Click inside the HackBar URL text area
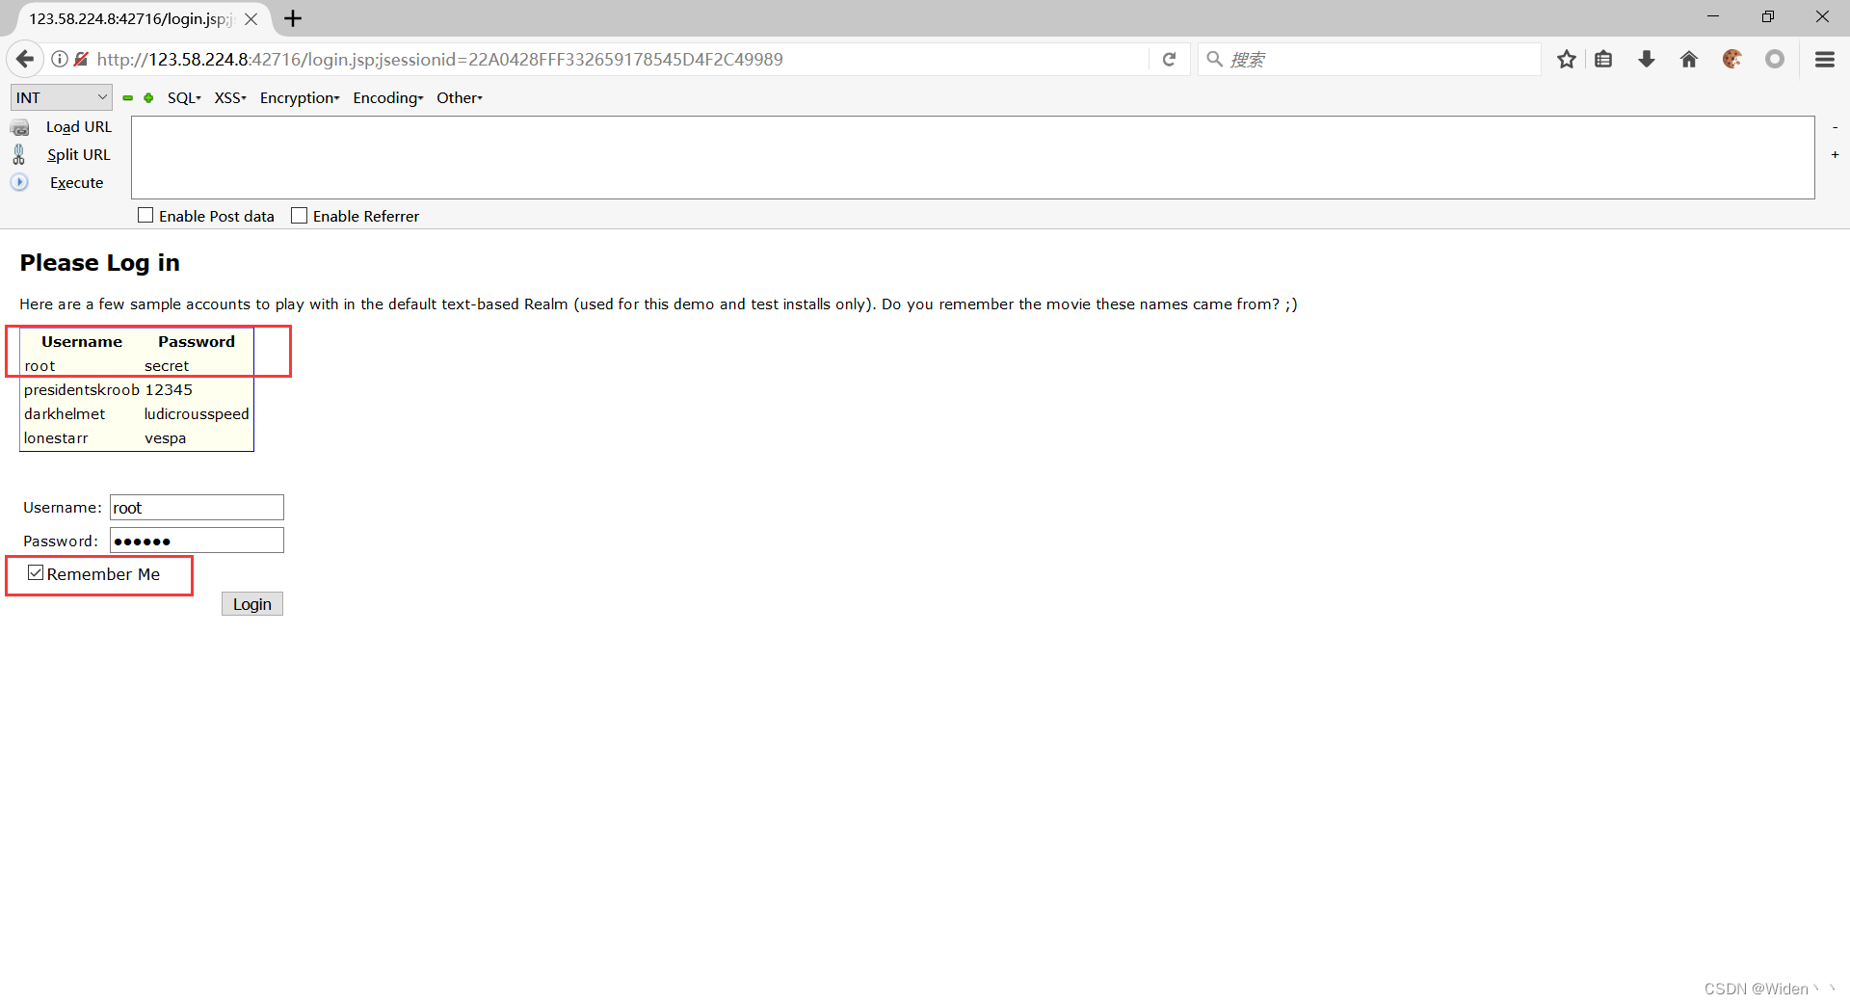1850x1004 pixels. pyautogui.click(x=973, y=158)
